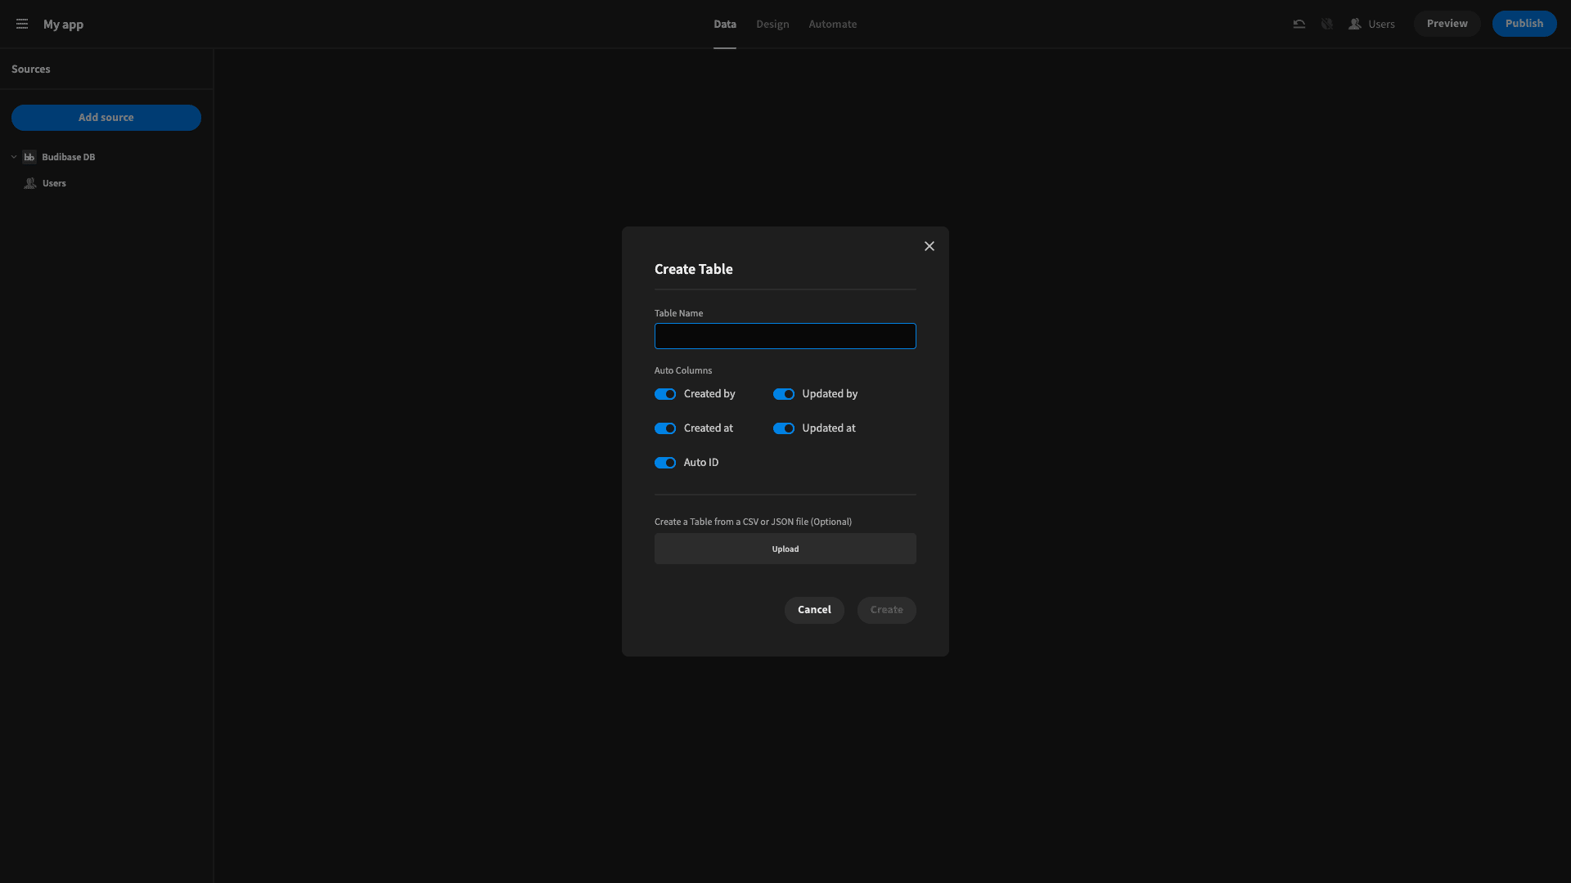1571x883 pixels.
Task: Switch off the Auto ID column
Action: [x=665, y=463]
